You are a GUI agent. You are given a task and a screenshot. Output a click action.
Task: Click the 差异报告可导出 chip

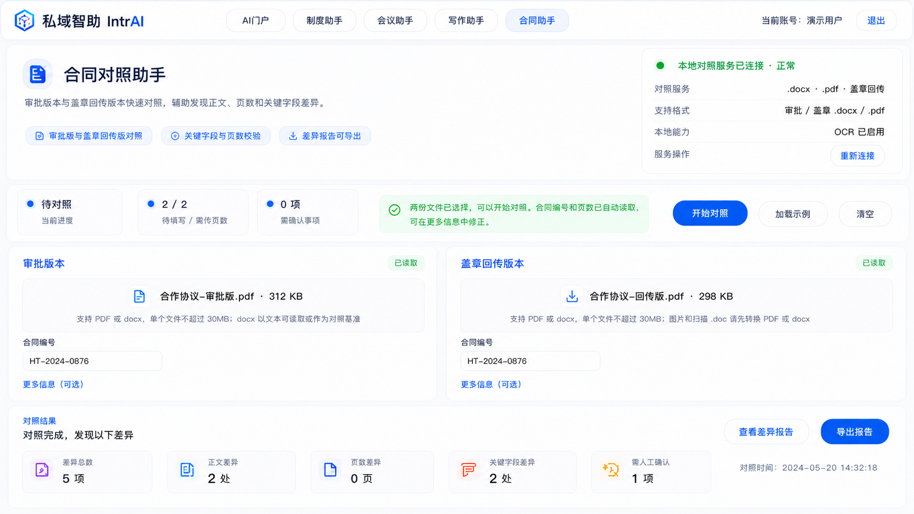(325, 136)
